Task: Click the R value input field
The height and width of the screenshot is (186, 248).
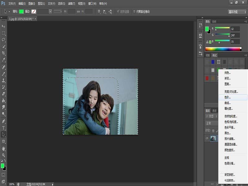Action: point(235,29)
